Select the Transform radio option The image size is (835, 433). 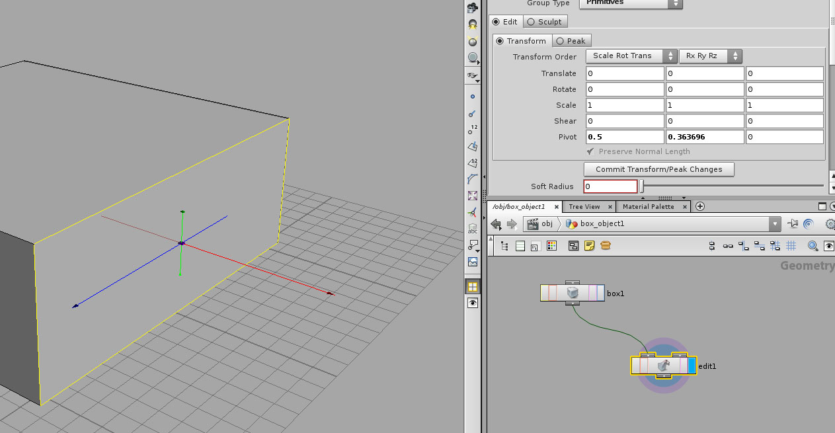tap(522, 41)
